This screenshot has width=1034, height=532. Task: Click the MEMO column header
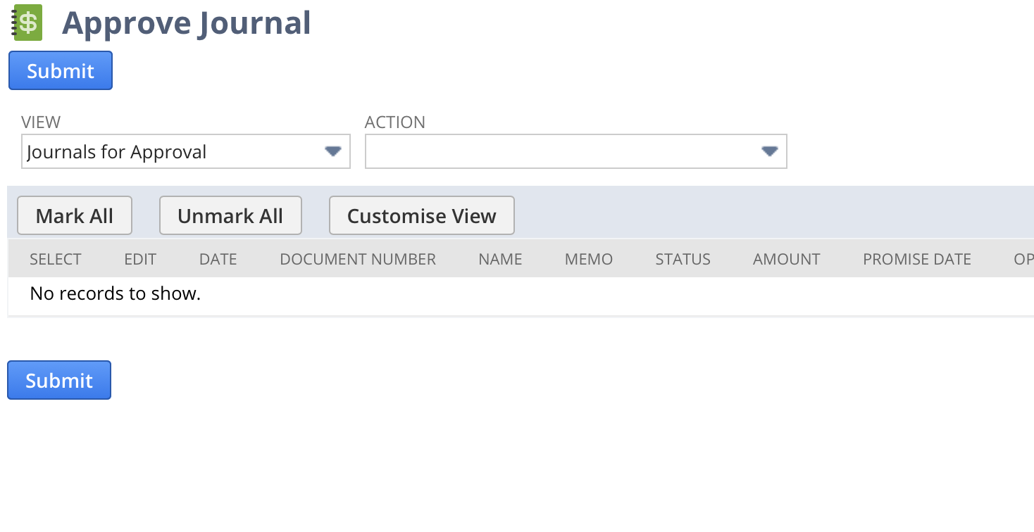point(588,259)
